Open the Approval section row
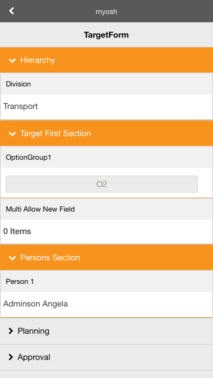The width and height of the screenshot is (213, 378). [106, 357]
